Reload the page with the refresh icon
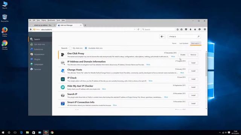 tap(138, 29)
